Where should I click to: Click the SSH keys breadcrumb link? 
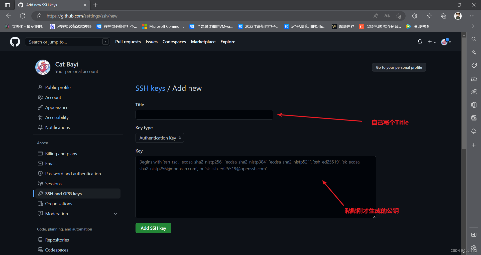(150, 88)
